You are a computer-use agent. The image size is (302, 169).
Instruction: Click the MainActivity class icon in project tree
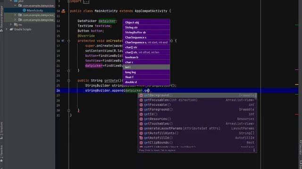coord(24,10)
